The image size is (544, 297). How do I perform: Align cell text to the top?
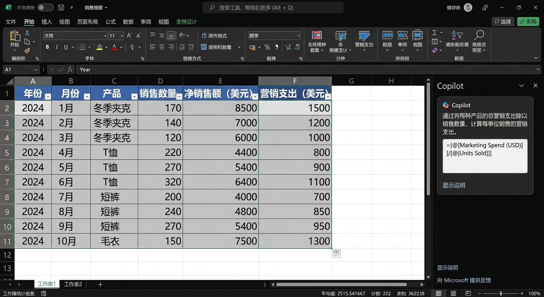tap(153, 35)
